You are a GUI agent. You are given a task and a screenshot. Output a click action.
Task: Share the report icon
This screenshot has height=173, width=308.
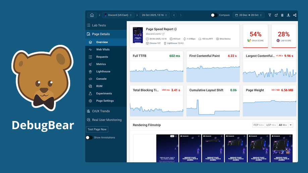295,15
